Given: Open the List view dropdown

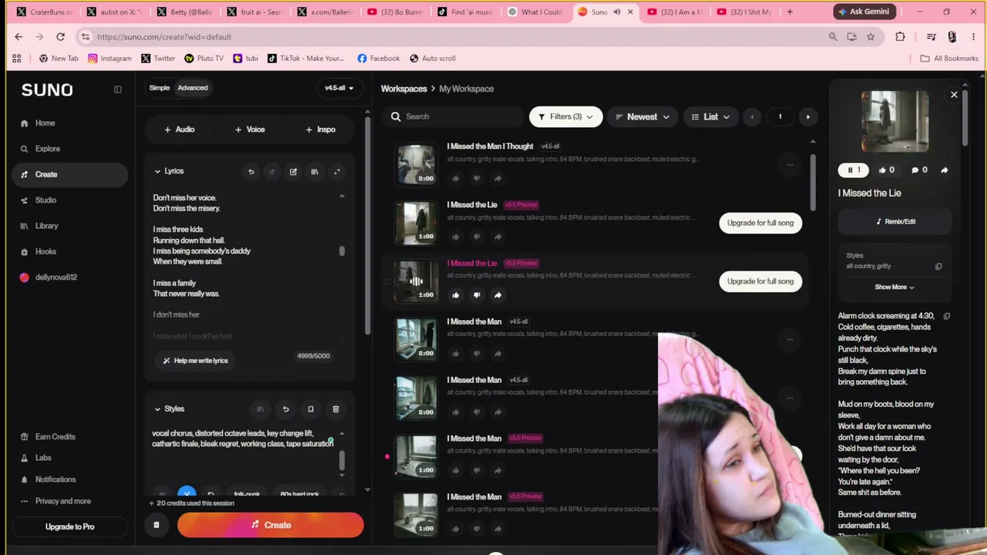Looking at the screenshot, I should pos(710,117).
